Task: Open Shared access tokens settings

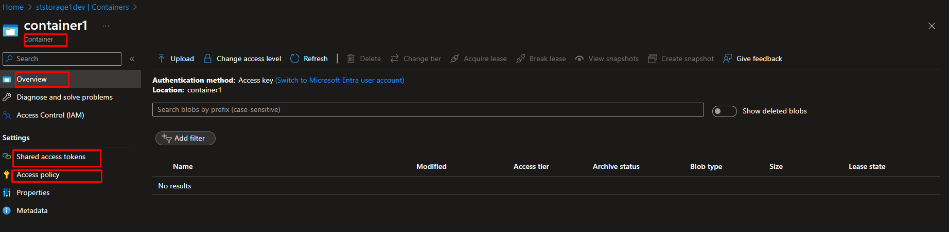Action: [51, 157]
